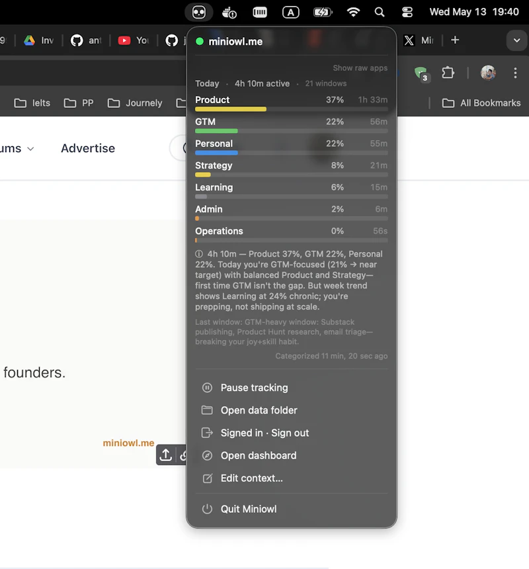Click the pencil edit icon
The height and width of the screenshot is (569, 529).
click(207, 478)
